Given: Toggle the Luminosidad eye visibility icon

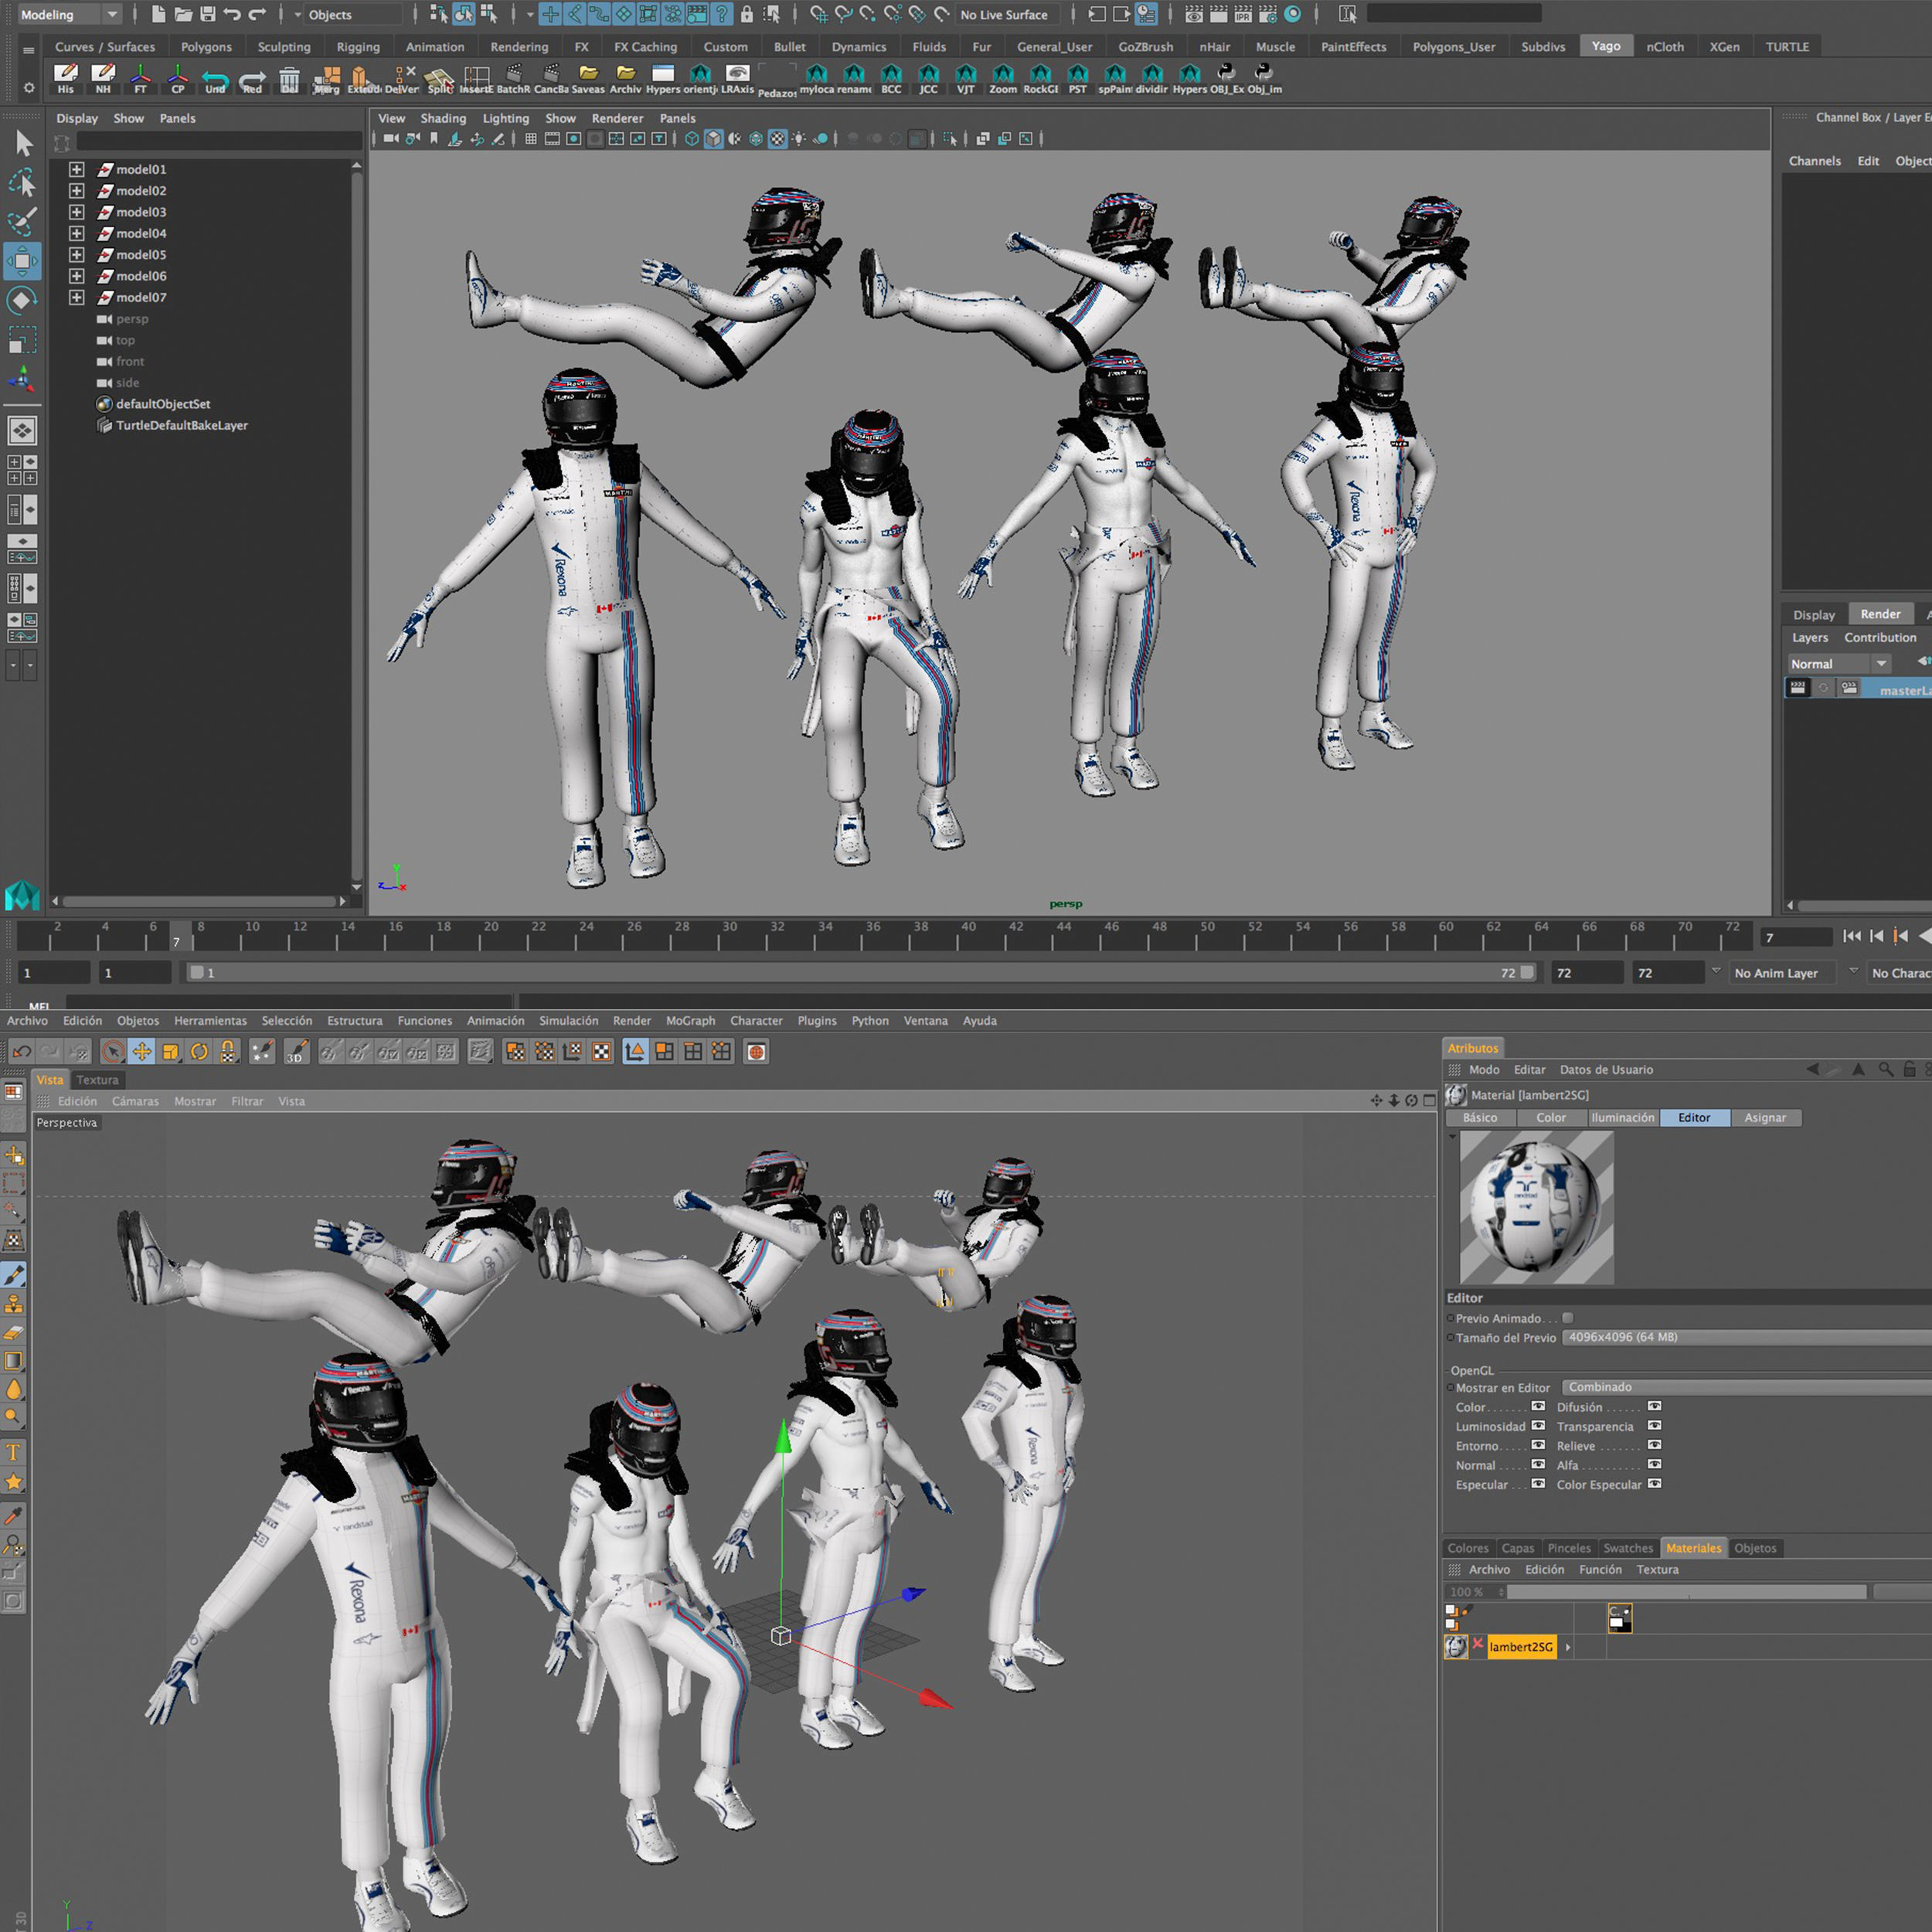Looking at the screenshot, I should click(1538, 1426).
